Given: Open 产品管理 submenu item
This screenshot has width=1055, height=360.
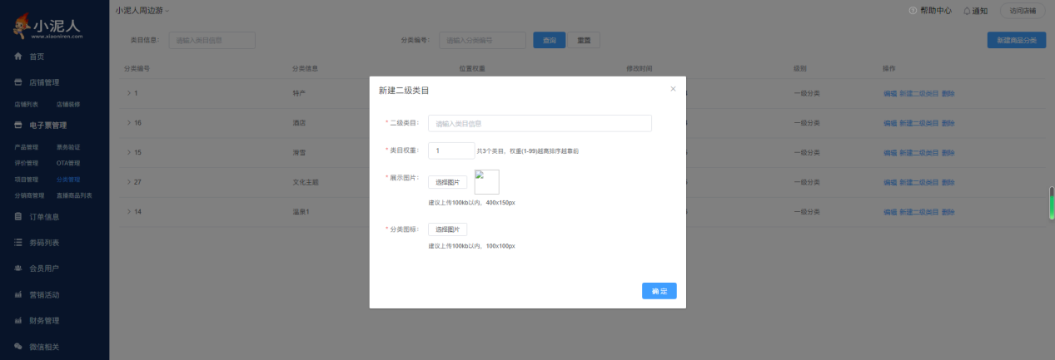Looking at the screenshot, I should [27, 147].
